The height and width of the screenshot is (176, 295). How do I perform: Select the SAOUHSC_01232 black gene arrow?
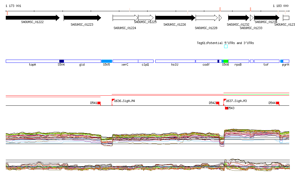[x=239, y=18]
